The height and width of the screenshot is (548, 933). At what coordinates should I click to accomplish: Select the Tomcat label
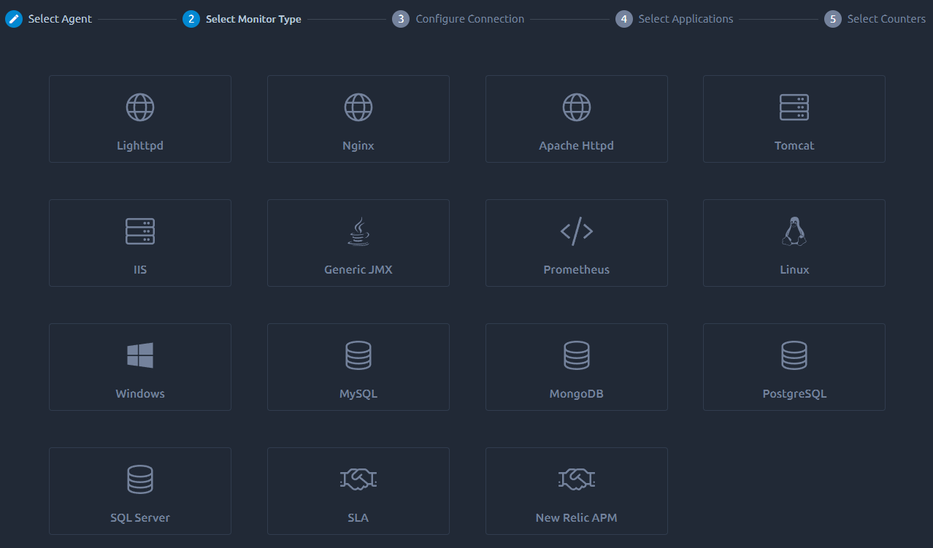[x=794, y=145]
